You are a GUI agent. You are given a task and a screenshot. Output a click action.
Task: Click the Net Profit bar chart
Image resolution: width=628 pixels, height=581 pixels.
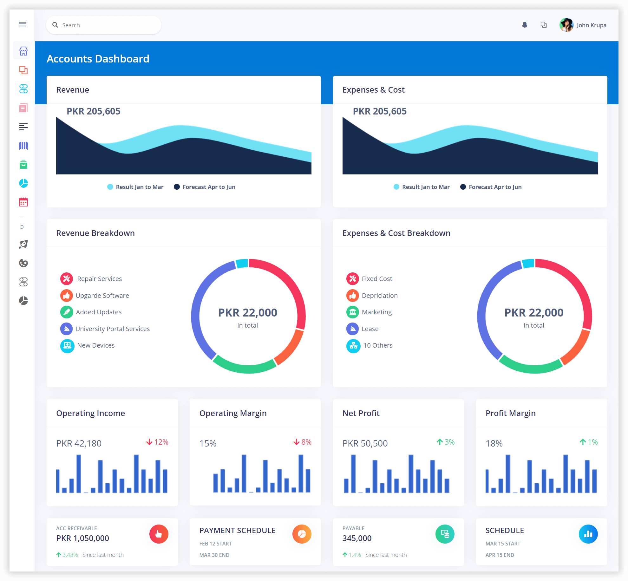(396, 474)
